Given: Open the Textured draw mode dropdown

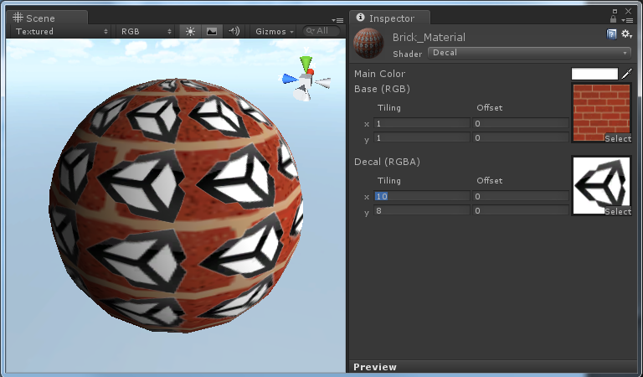Looking at the screenshot, I should click(61, 31).
